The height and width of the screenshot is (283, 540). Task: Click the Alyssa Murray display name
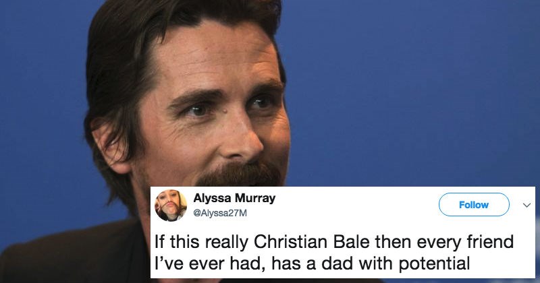tap(234, 198)
